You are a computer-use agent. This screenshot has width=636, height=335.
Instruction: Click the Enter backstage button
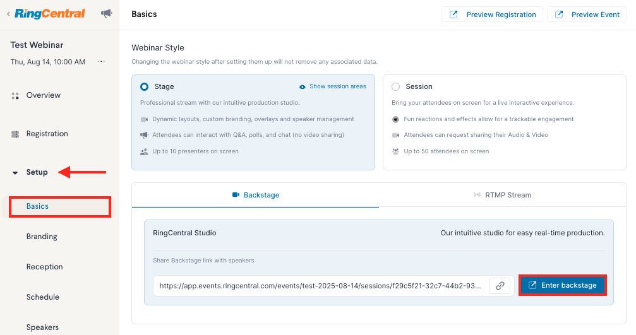[563, 286]
